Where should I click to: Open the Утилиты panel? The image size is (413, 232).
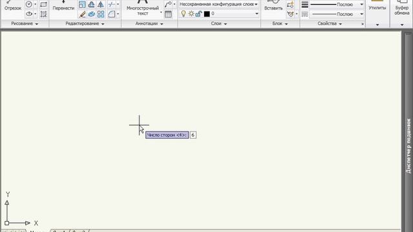point(377,8)
